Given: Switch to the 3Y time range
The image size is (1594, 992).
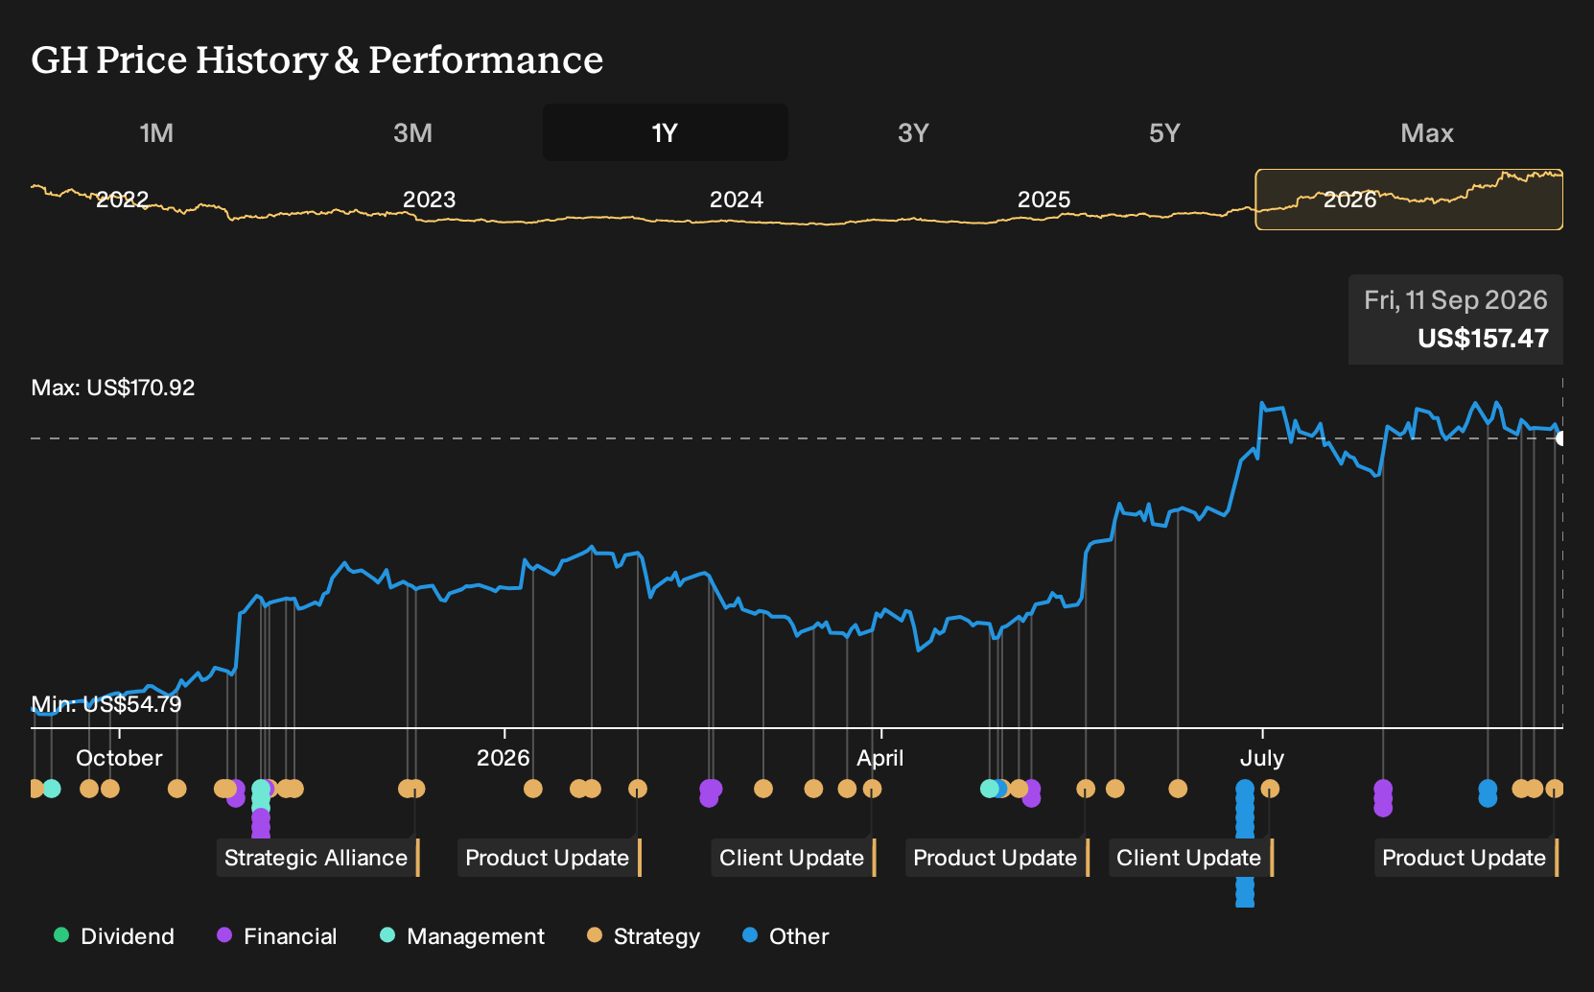Looking at the screenshot, I should point(913,132).
